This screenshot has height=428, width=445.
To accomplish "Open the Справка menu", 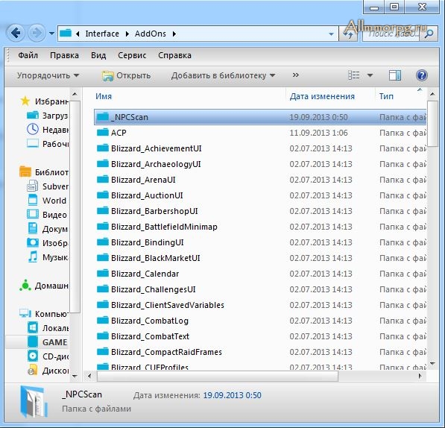I will (x=174, y=55).
